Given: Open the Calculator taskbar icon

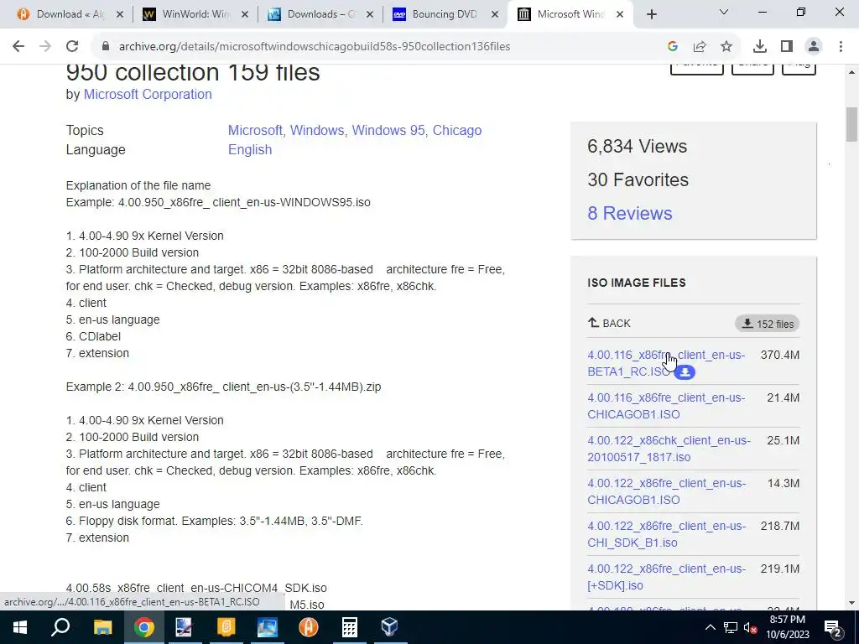Looking at the screenshot, I should (x=350, y=627).
